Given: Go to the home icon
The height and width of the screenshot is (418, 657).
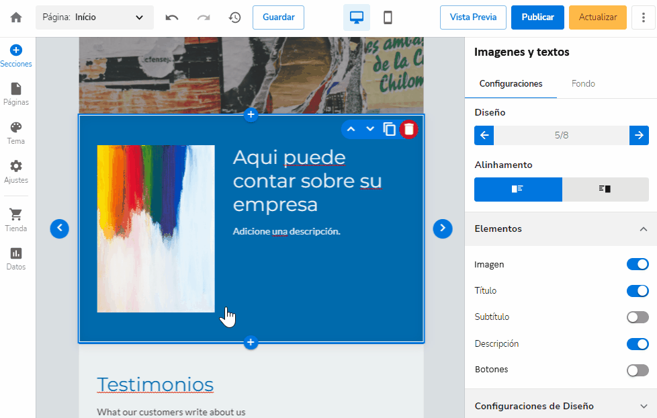Looking at the screenshot, I should coord(16,17).
